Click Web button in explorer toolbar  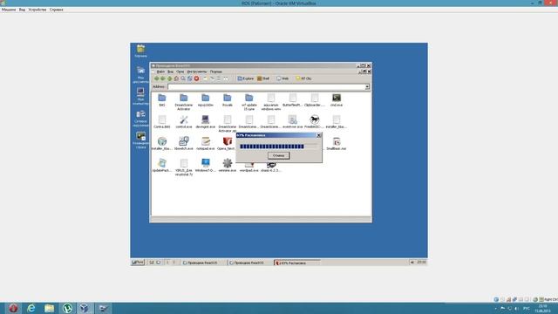click(x=282, y=78)
